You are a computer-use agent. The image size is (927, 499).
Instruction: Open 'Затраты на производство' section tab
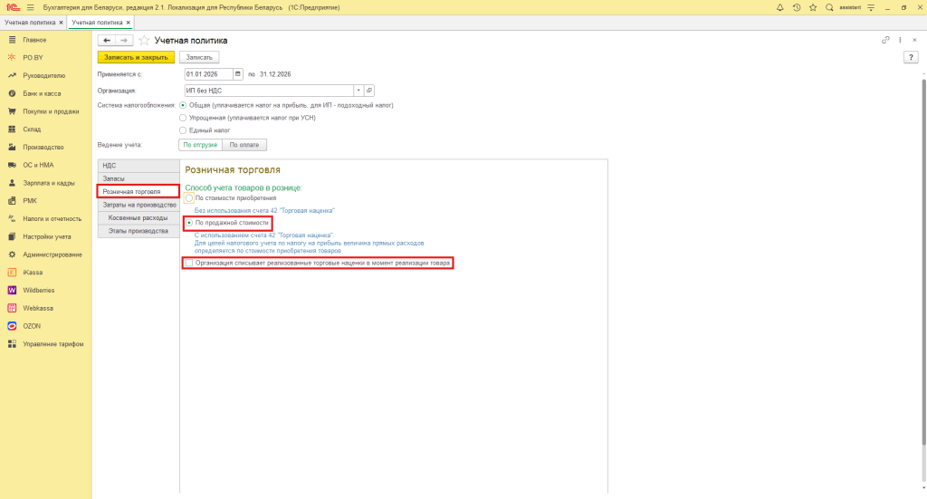click(139, 206)
